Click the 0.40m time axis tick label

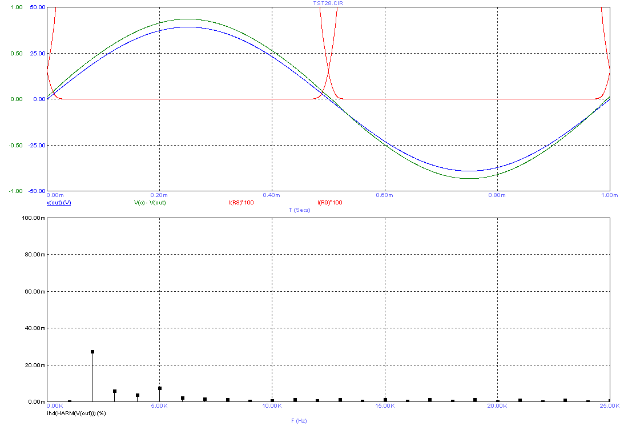coord(272,195)
